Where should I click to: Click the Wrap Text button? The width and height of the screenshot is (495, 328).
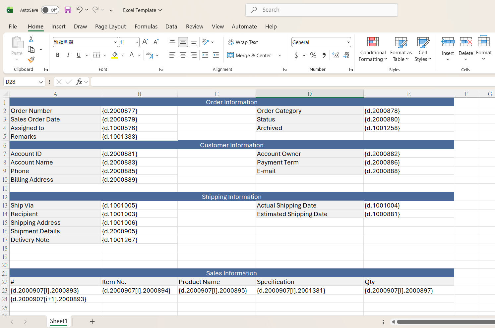[x=243, y=42]
